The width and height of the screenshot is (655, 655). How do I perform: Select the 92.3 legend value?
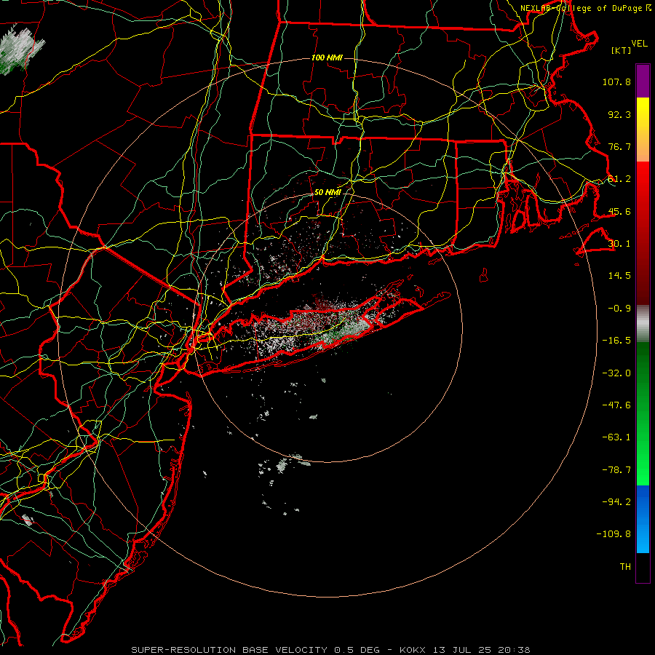click(x=619, y=114)
